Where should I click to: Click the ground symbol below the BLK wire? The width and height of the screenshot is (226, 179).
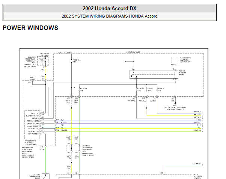coord(175,103)
